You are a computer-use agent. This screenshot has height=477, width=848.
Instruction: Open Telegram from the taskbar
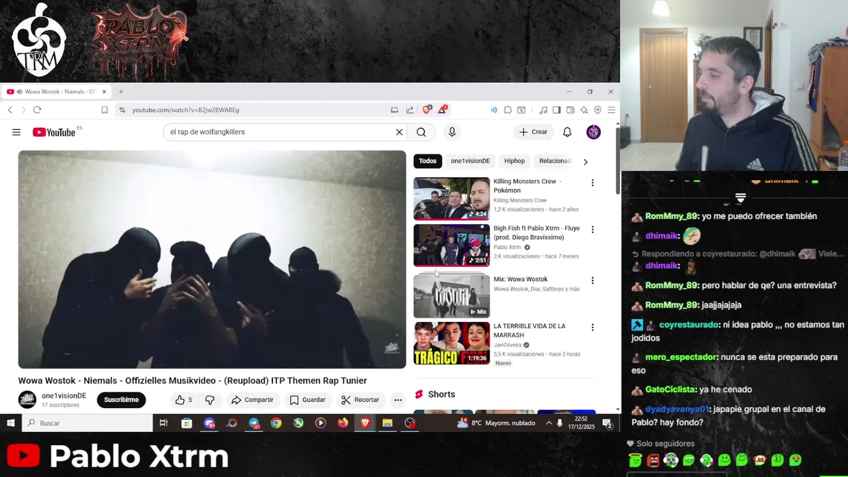[x=254, y=423]
